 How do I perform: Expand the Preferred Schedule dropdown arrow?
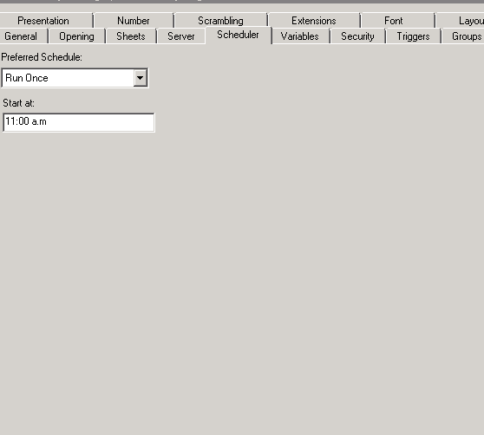tap(141, 78)
